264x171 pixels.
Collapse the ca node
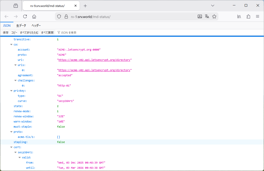pos(11,44)
